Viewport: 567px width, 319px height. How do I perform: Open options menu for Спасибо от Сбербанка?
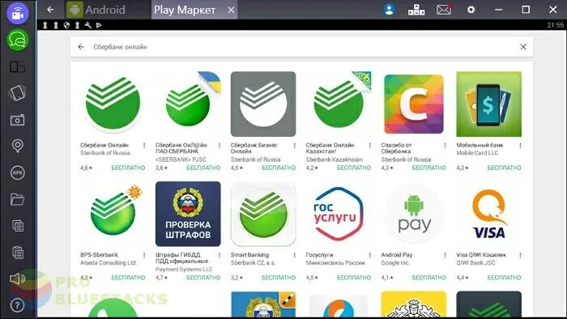click(x=446, y=146)
